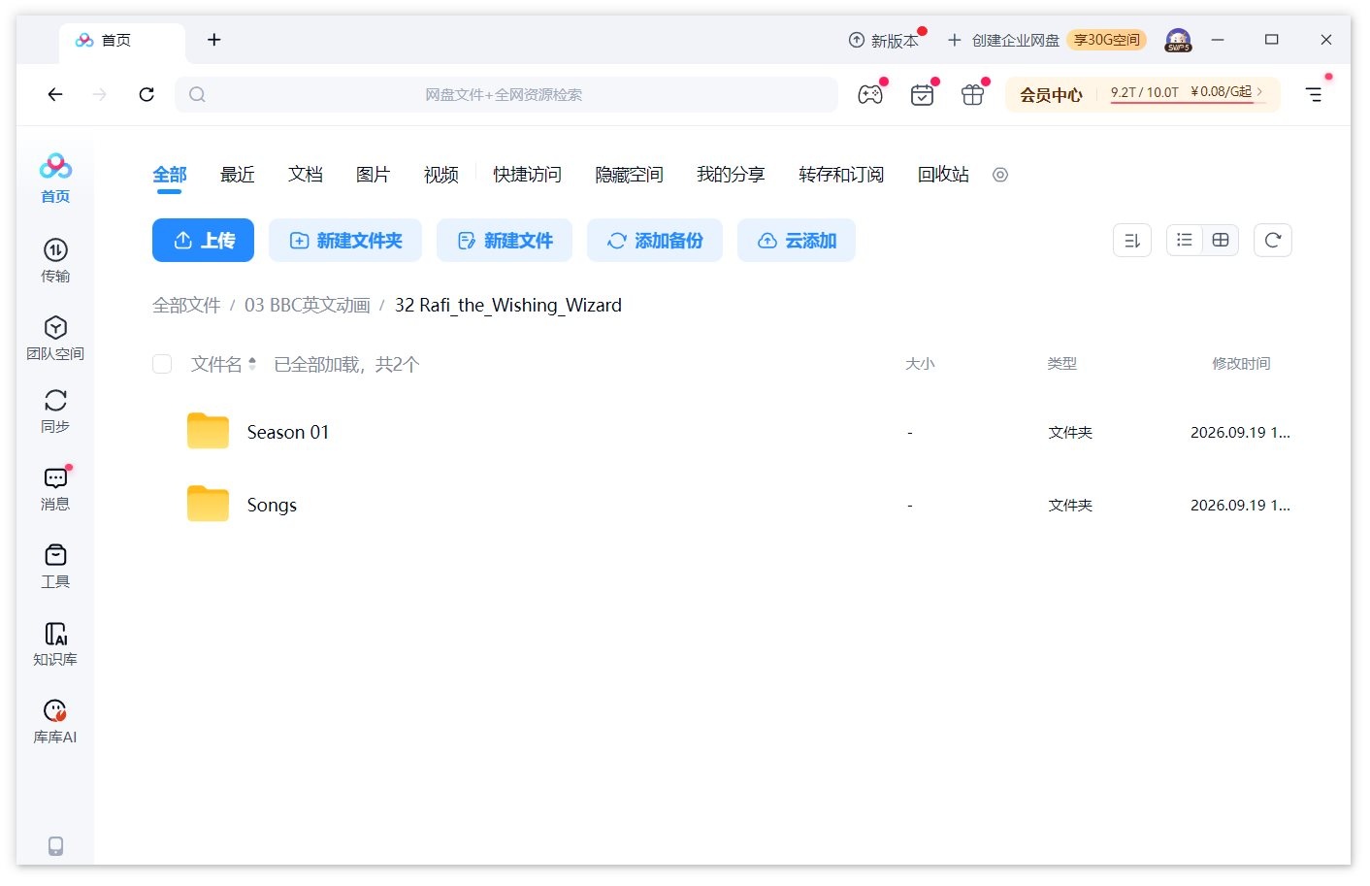Sort by 文件名 column arrows
1370x886 pixels.
(252, 364)
